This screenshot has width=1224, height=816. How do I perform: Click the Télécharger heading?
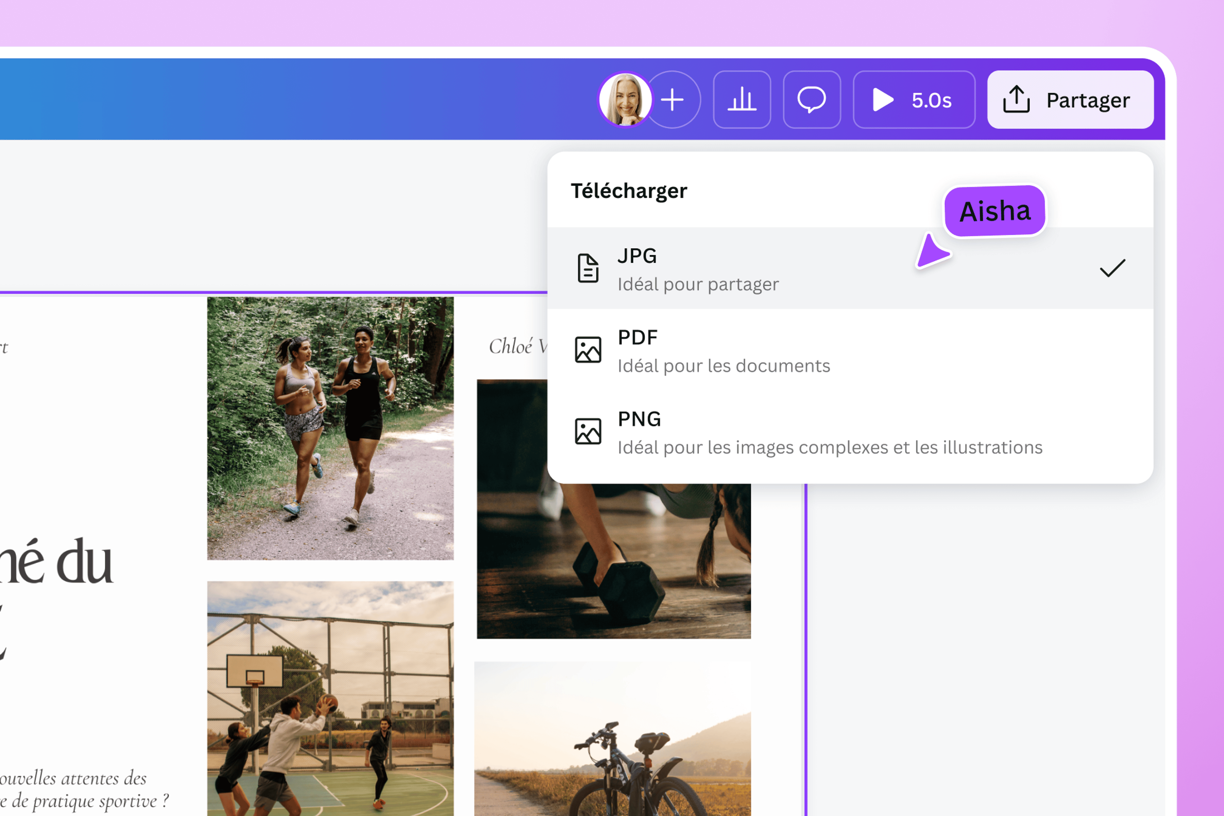pos(629,191)
